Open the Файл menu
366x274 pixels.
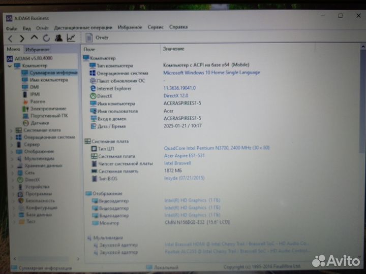[12, 28]
